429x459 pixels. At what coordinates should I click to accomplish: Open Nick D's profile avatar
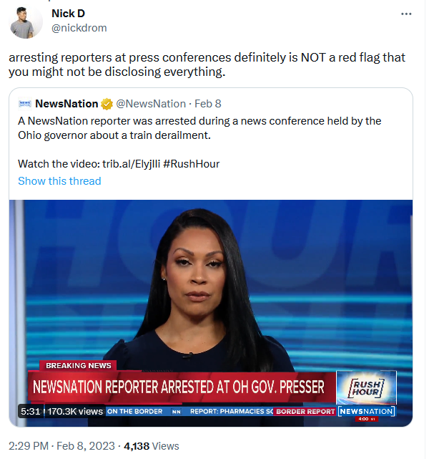pos(26,21)
